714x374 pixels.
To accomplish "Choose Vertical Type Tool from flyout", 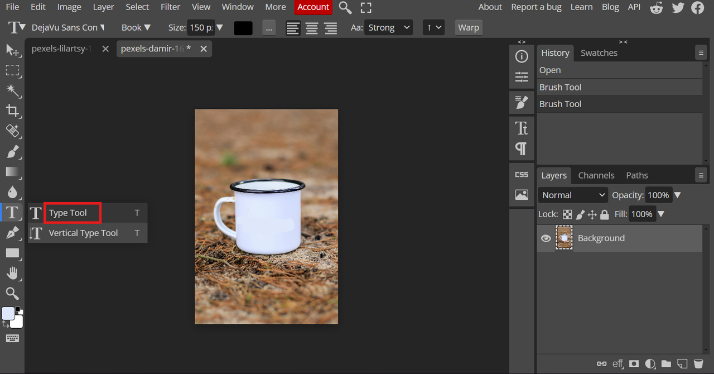I will pyautogui.click(x=83, y=233).
